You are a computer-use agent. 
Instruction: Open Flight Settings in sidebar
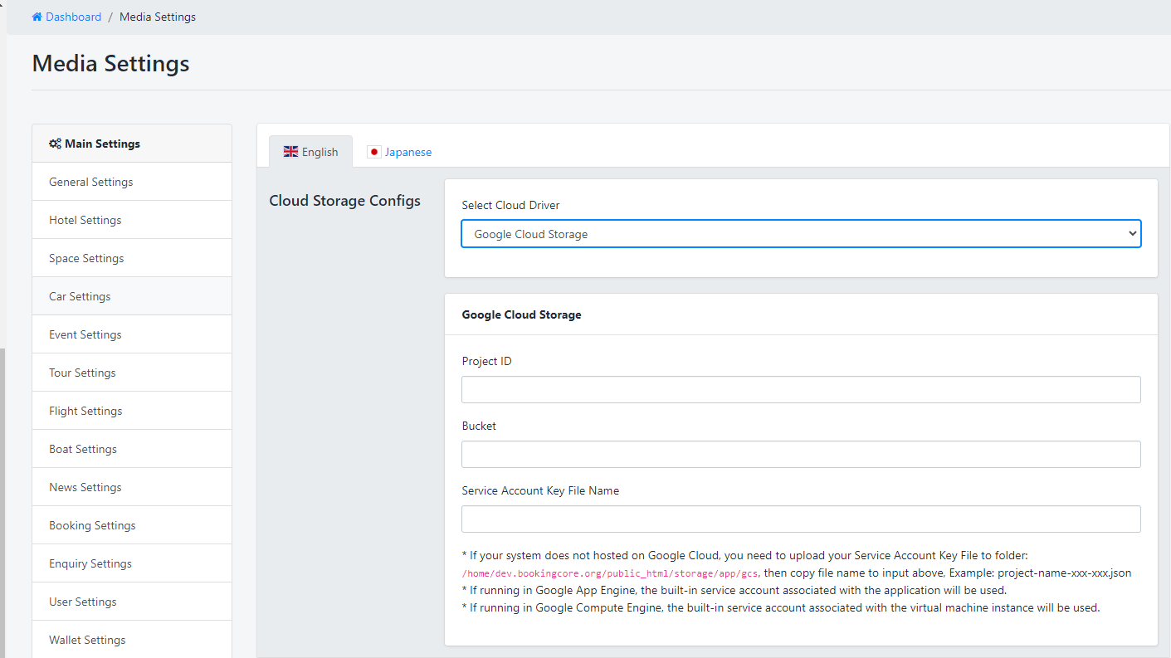click(x=85, y=411)
